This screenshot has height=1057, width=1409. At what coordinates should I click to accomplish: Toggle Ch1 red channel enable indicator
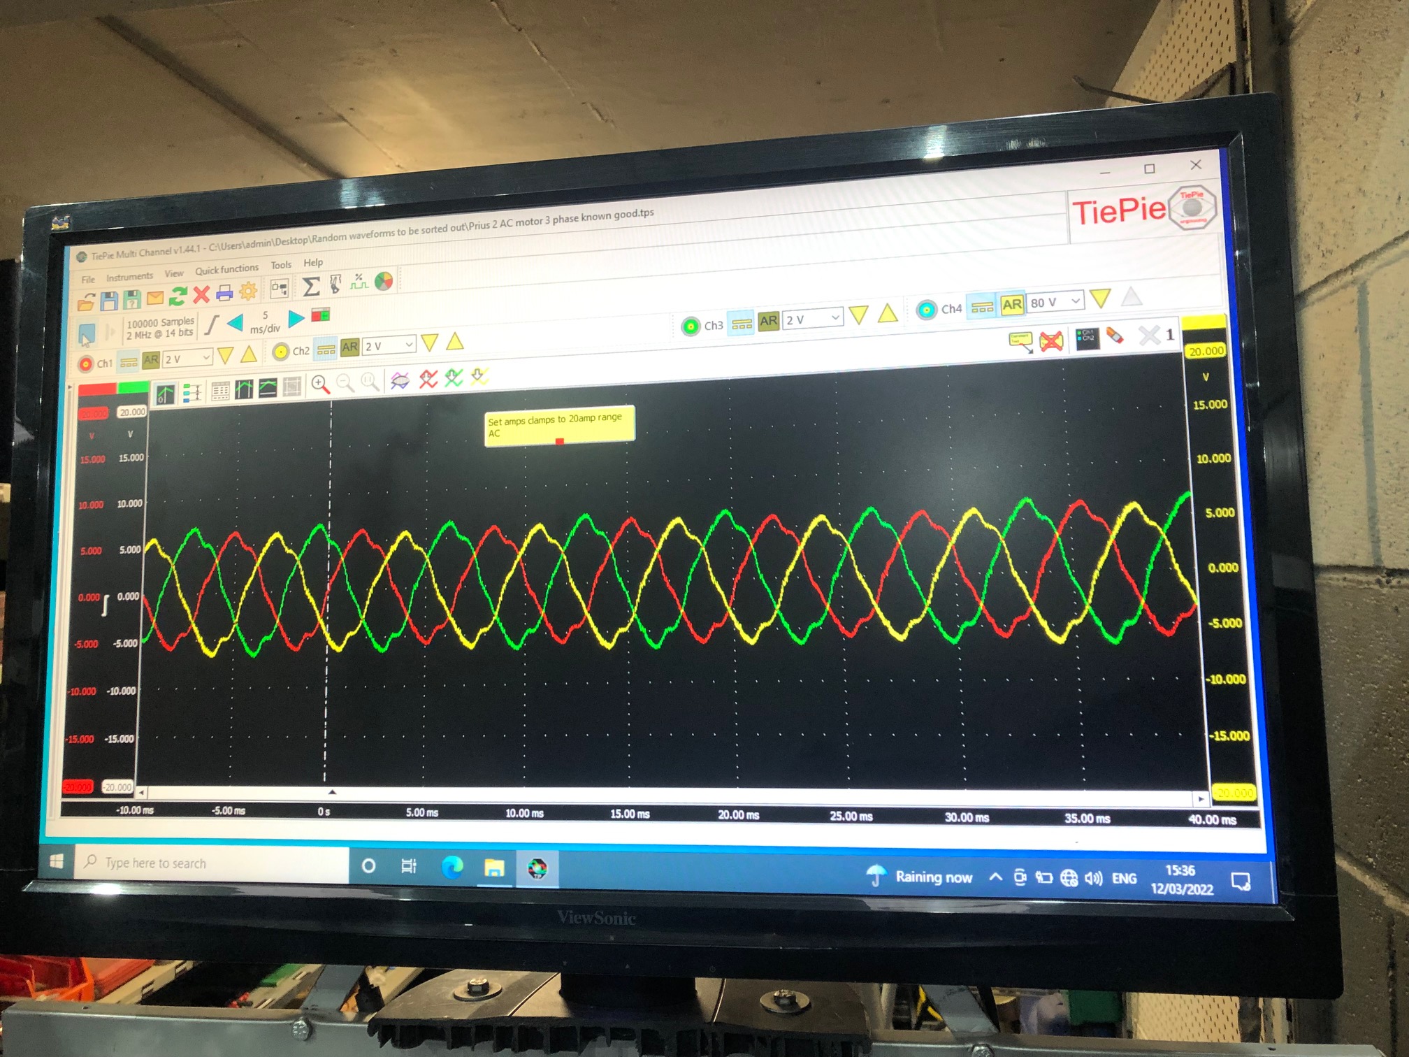[85, 364]
